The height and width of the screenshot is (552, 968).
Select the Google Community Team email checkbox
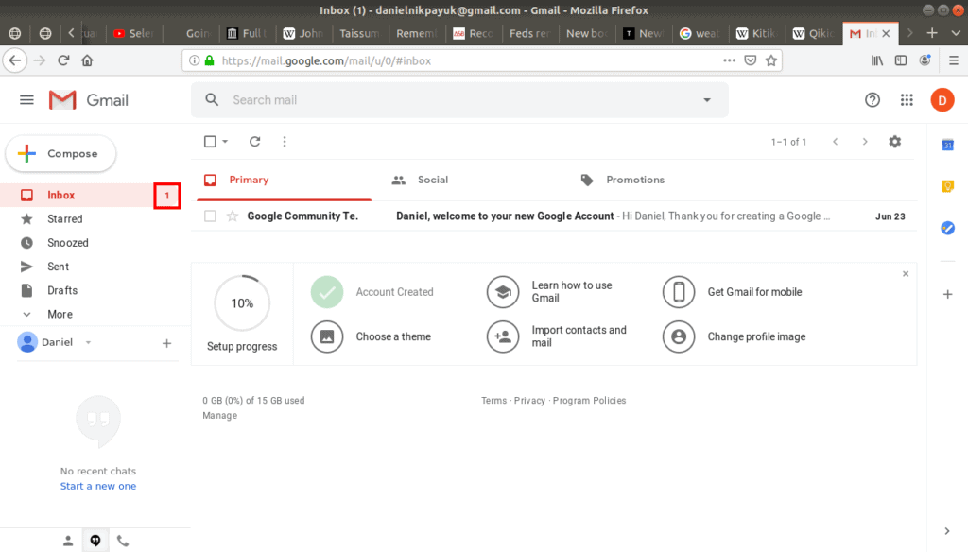(x=210, y=216)
